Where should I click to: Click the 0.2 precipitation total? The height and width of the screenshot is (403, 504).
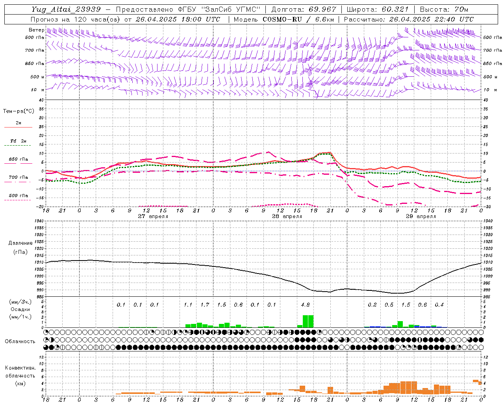[372, 305]
